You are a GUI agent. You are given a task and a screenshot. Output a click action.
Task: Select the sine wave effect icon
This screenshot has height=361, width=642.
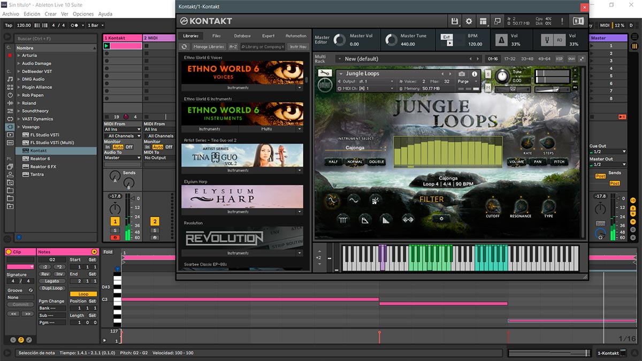(353, 201)
